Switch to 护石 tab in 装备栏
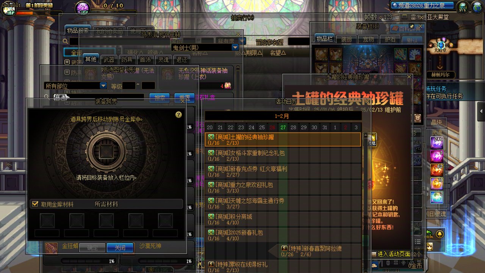This screenshot has height=273, width=485. tap(390, 39)
